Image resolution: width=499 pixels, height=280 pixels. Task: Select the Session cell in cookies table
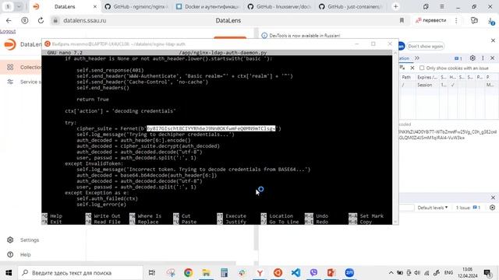tap(427, 85)
